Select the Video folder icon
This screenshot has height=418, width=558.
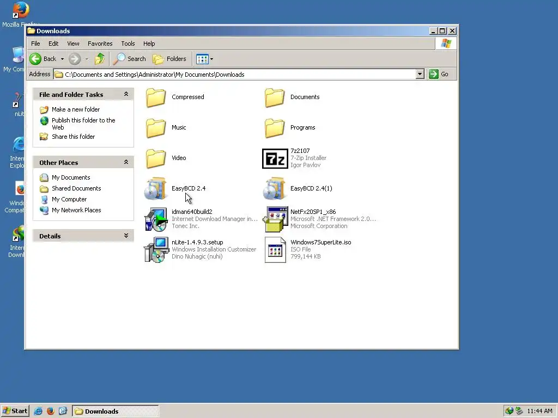tap(155, 158)
